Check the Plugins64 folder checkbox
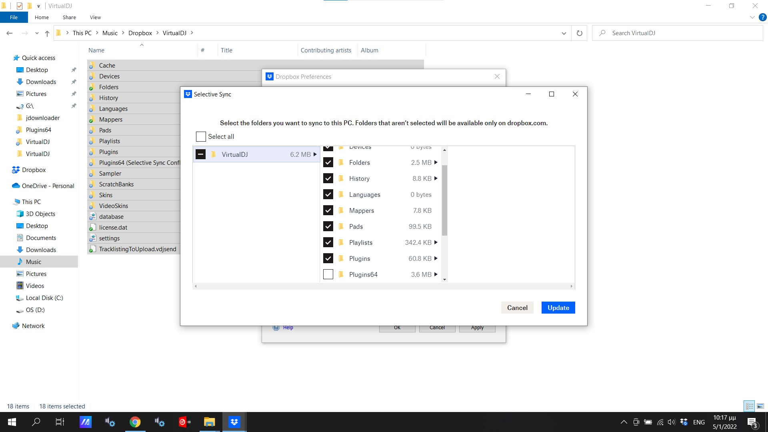The height and width of the screenshot is (432, 768). 328,274
